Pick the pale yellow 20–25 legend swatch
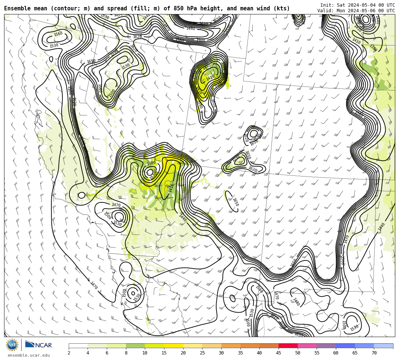The height and width of the screenshot is (360, 399). pos(192,346)
